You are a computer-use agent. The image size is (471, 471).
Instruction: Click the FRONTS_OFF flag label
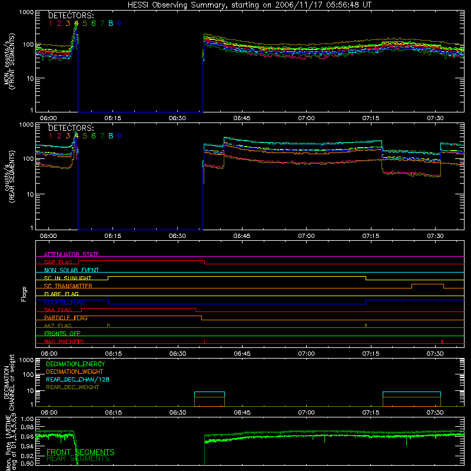62,334
